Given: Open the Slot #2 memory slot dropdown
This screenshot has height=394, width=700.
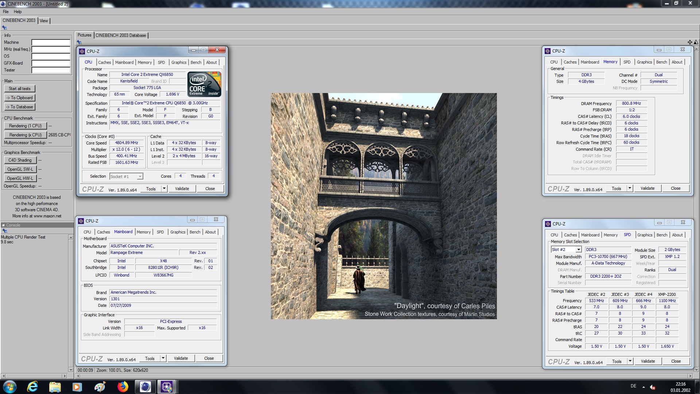Looking at the screenshot, I should (578, 250).
